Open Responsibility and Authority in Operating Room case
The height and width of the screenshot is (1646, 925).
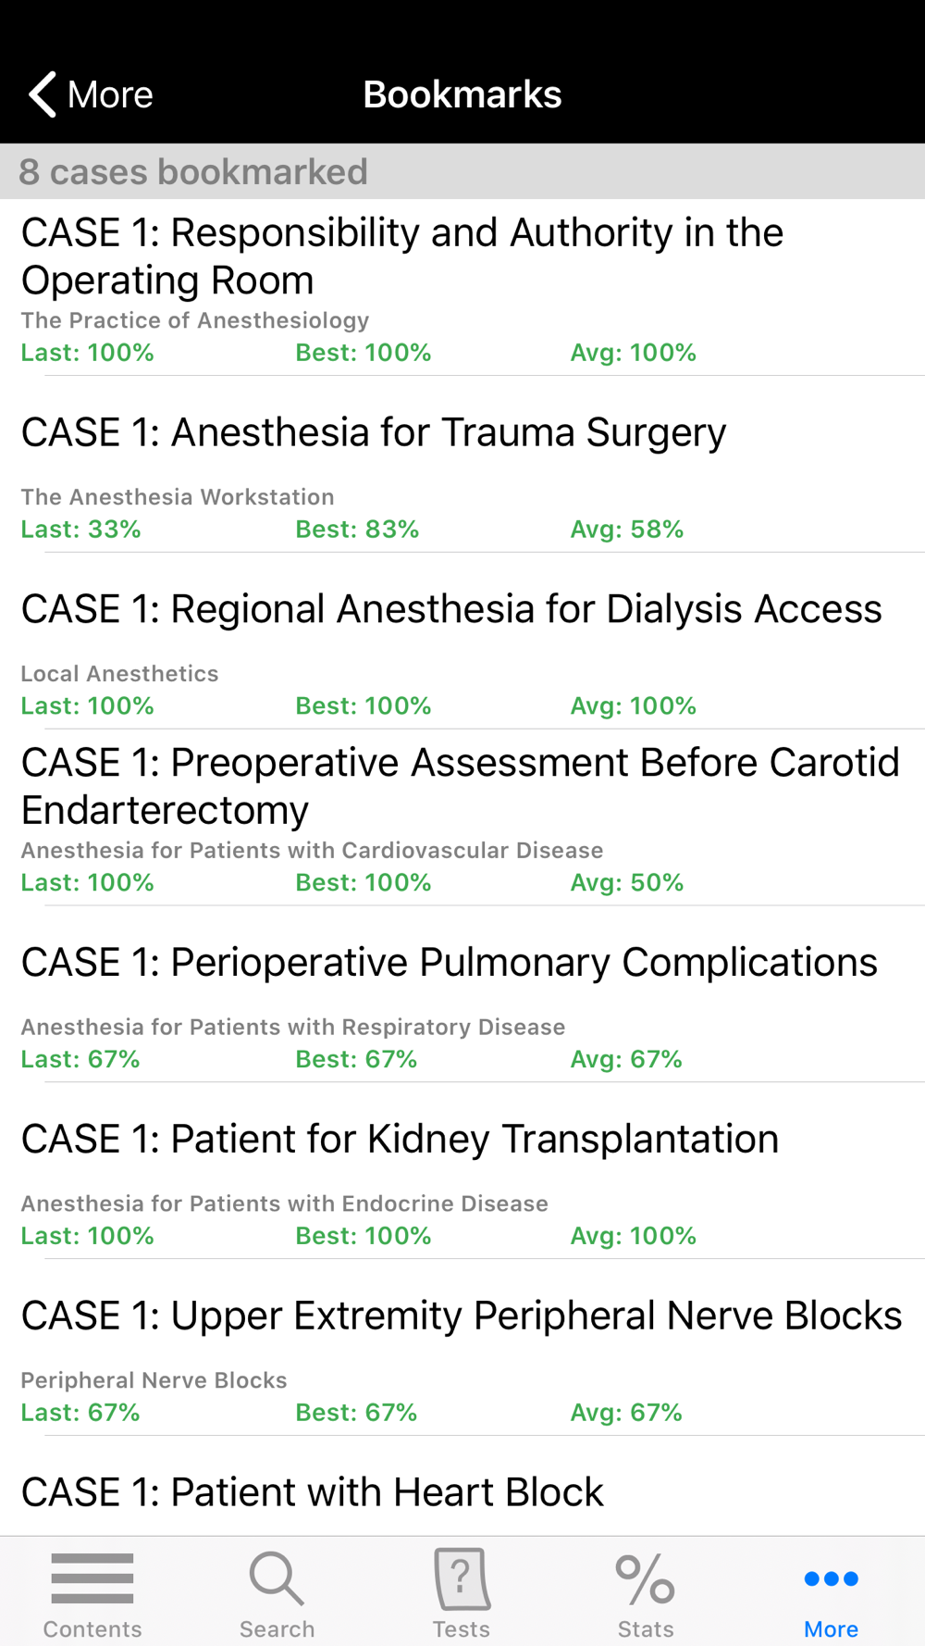(402, 256)
